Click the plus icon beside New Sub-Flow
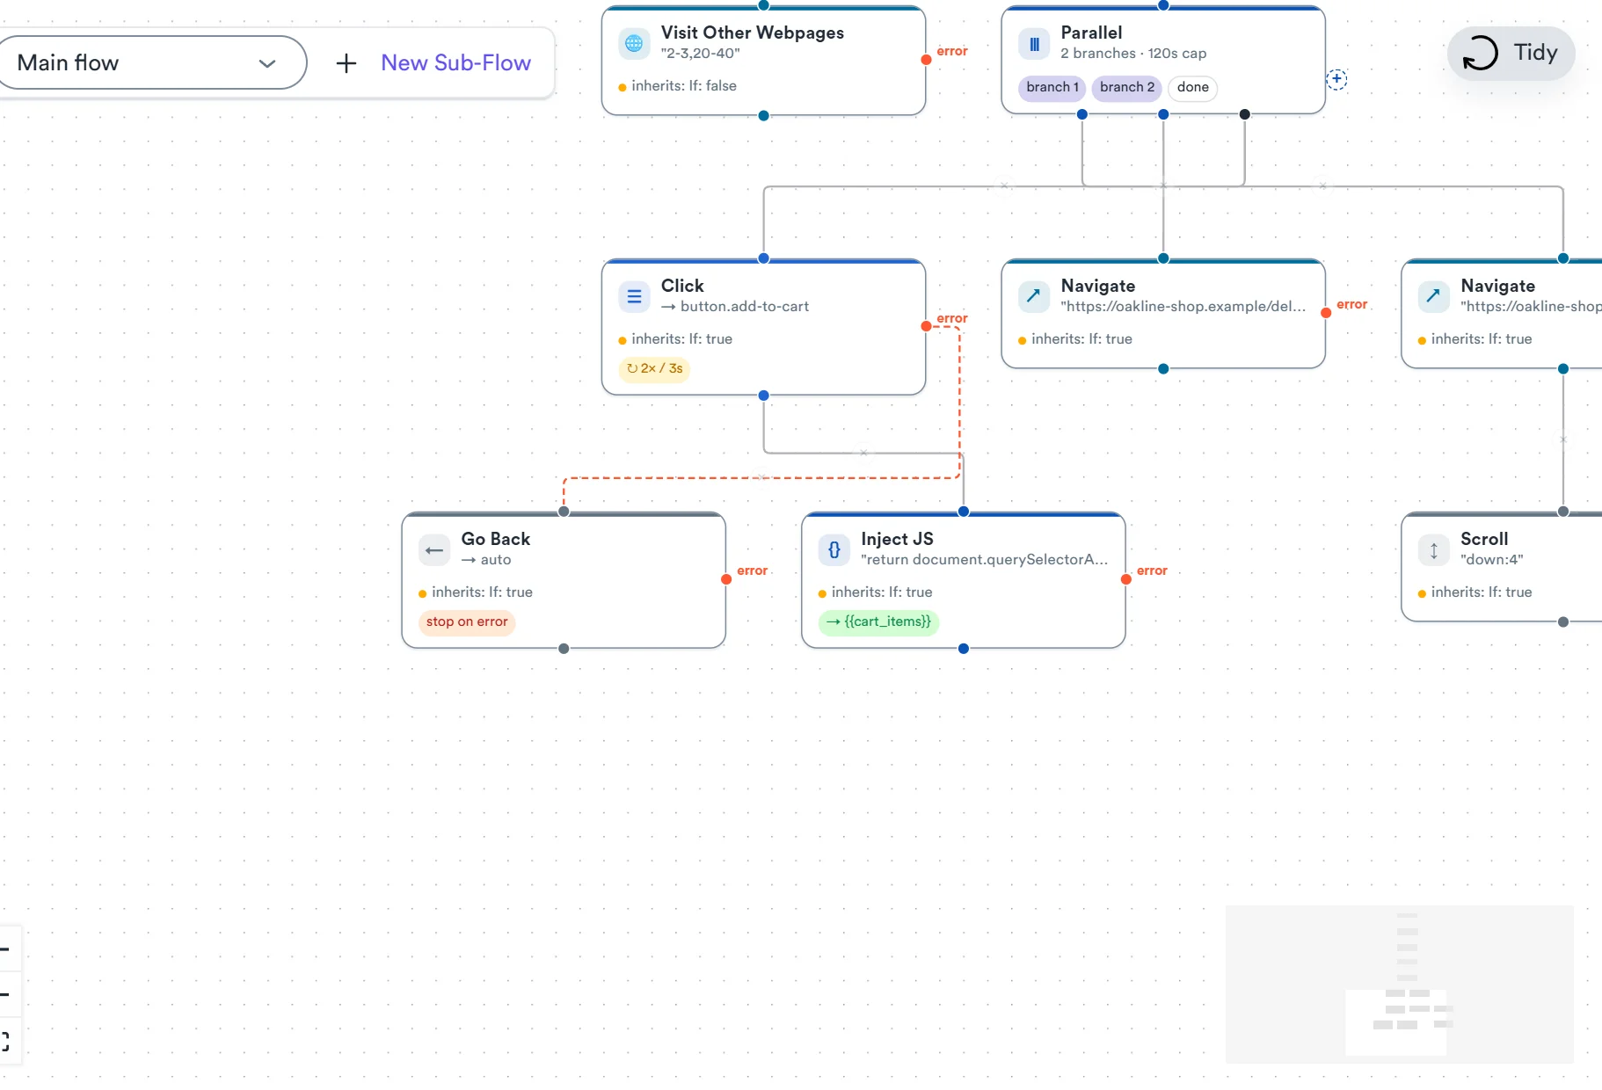 (346, 63)
